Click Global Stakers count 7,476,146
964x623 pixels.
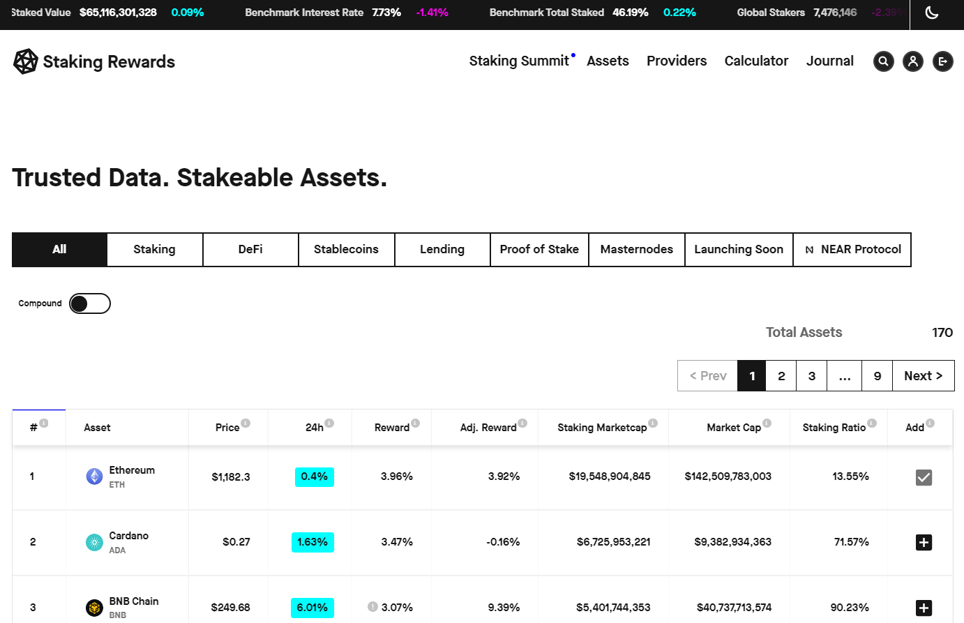coord(835,13)
